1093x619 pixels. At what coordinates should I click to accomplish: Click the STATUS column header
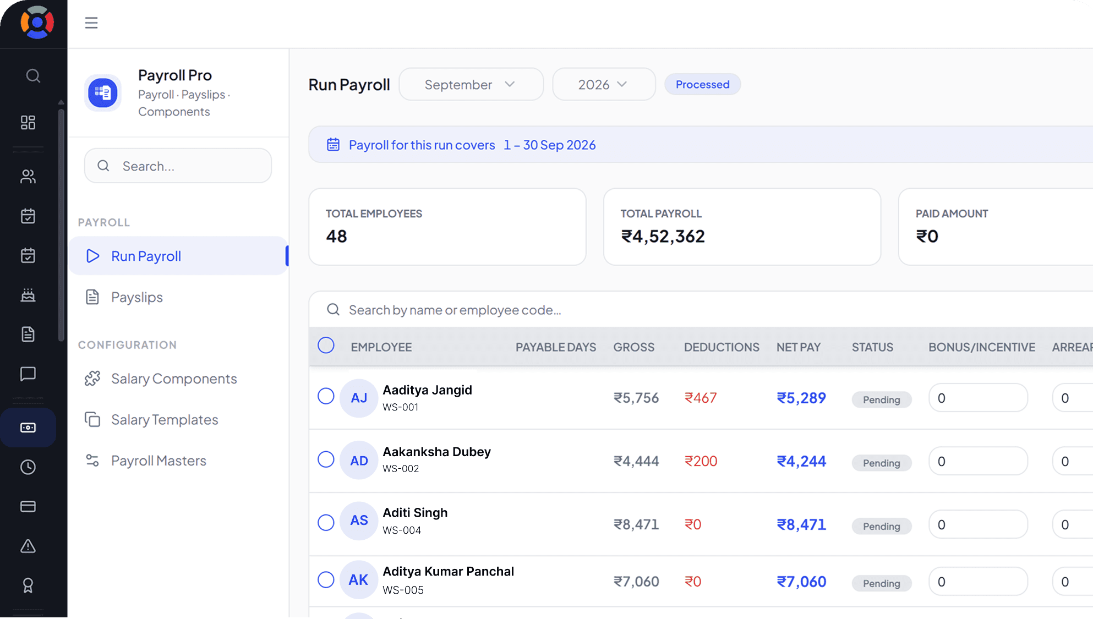(872, 347)
